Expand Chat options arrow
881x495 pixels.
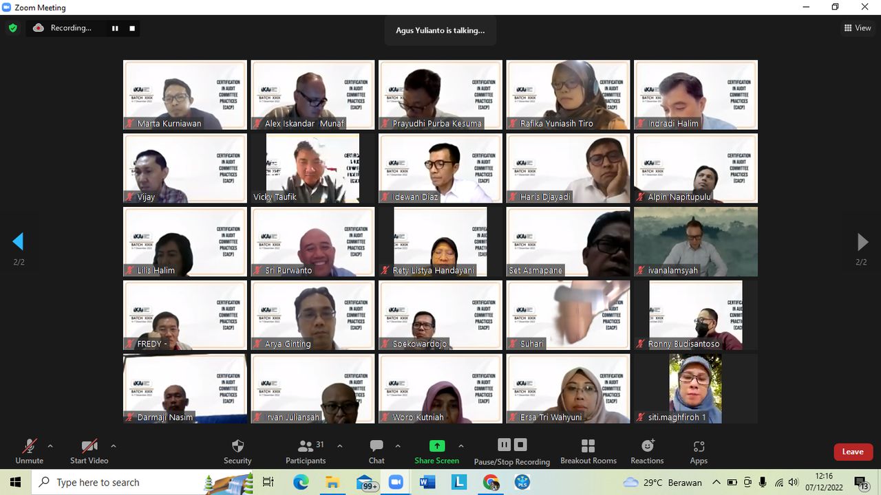click(397, 446)
